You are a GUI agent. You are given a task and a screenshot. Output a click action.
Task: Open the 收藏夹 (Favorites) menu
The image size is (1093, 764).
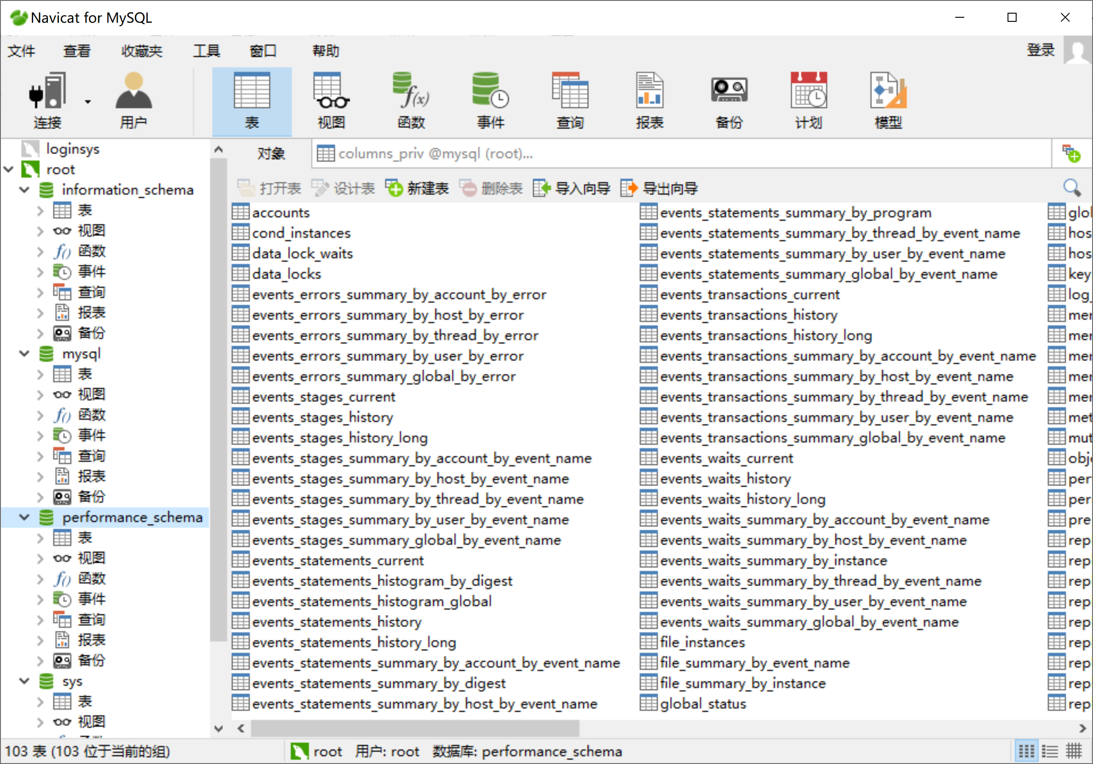tap(141, 50)
